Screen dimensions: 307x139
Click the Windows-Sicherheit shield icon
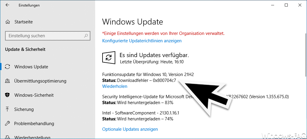tap(7, 95)
